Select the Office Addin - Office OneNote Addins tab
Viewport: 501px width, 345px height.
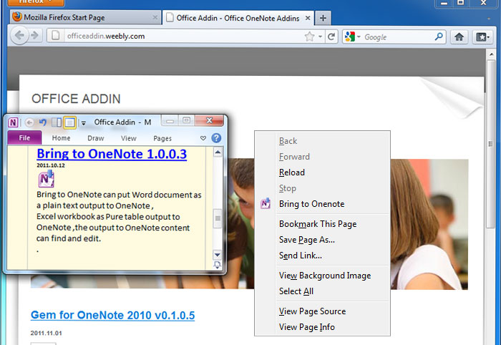[238, 18]
